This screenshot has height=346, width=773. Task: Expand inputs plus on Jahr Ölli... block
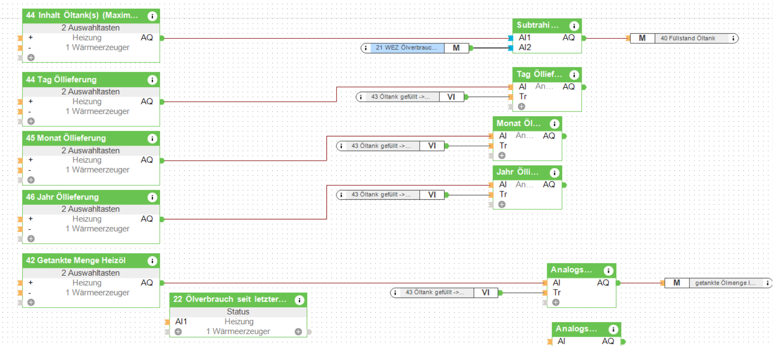click(502, 204)
